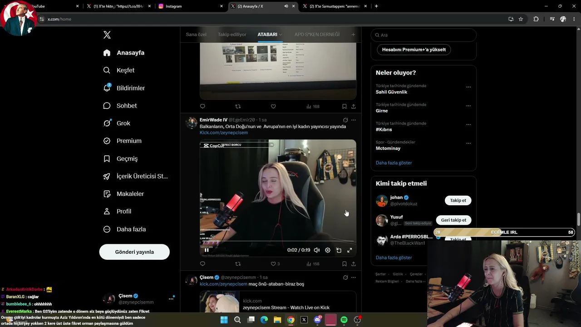Switch to Sana özel tab
Viewport: 581px width, 327px height.
pyautogui.click(x=196, y=35)
